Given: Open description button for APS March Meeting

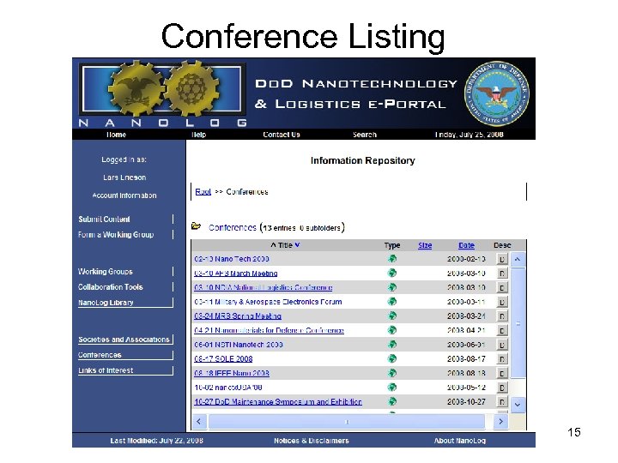Looking at the screenshot, I should point(502,274).
